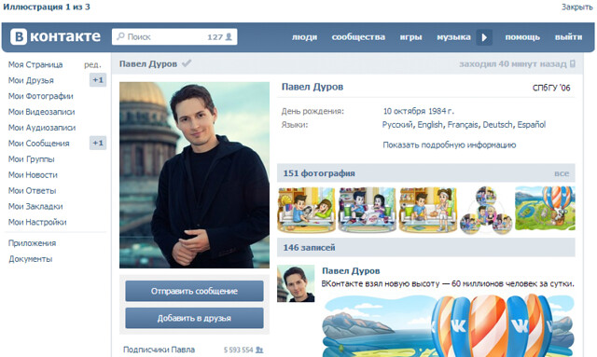597x357 pixels.
Task: Click +1 badge next to Мои Друзья
Action: click(x=98, y=80)
